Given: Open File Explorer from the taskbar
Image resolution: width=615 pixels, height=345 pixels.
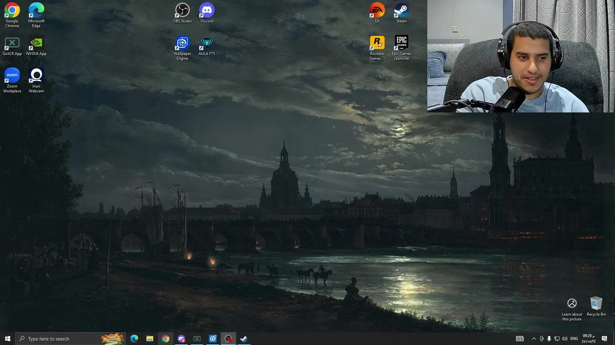Looking at the screenshot, I should [x=150, y=339].
